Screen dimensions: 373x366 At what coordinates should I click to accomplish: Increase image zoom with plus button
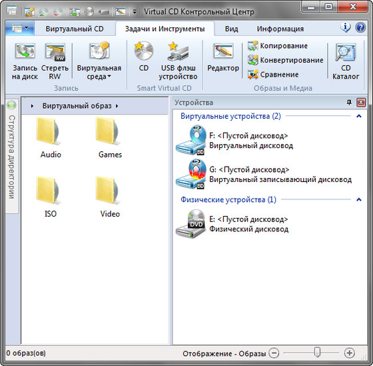350,353
